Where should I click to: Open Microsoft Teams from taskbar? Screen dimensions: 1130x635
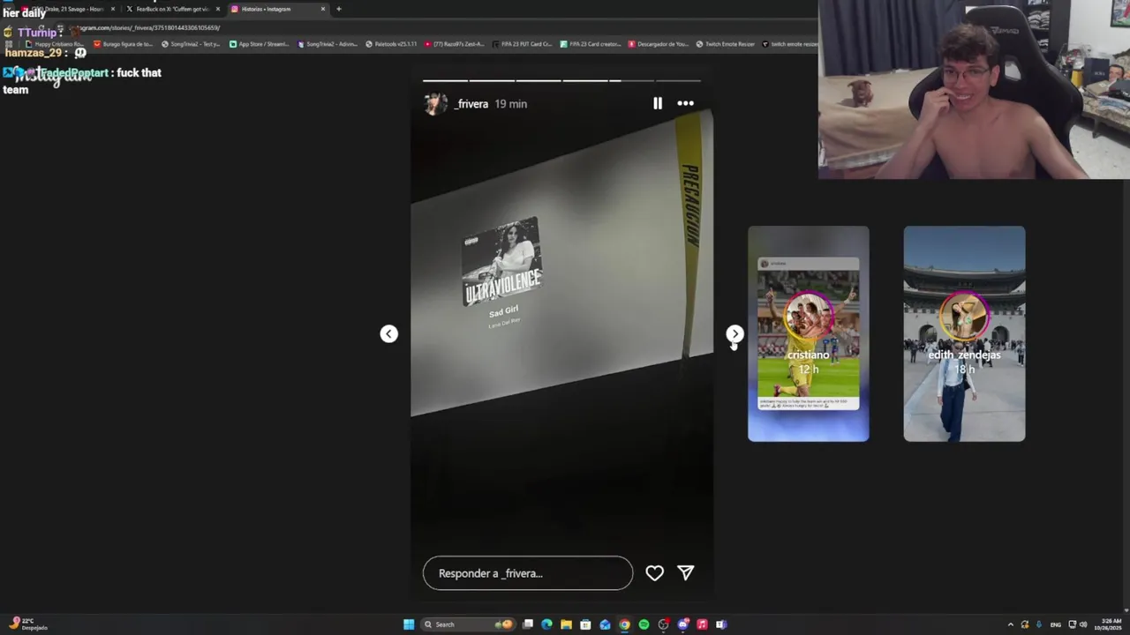point(721,624)
